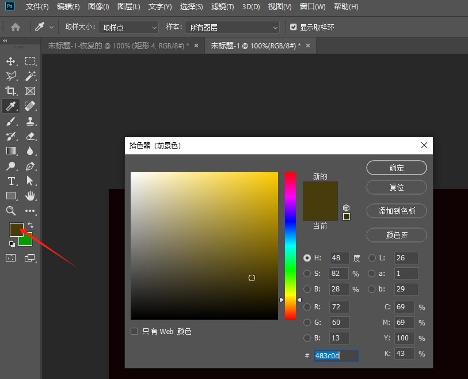This screenshot has height=379, width=468.
Task: Click the vertical hue slider bar
Action: coord(290,245)
